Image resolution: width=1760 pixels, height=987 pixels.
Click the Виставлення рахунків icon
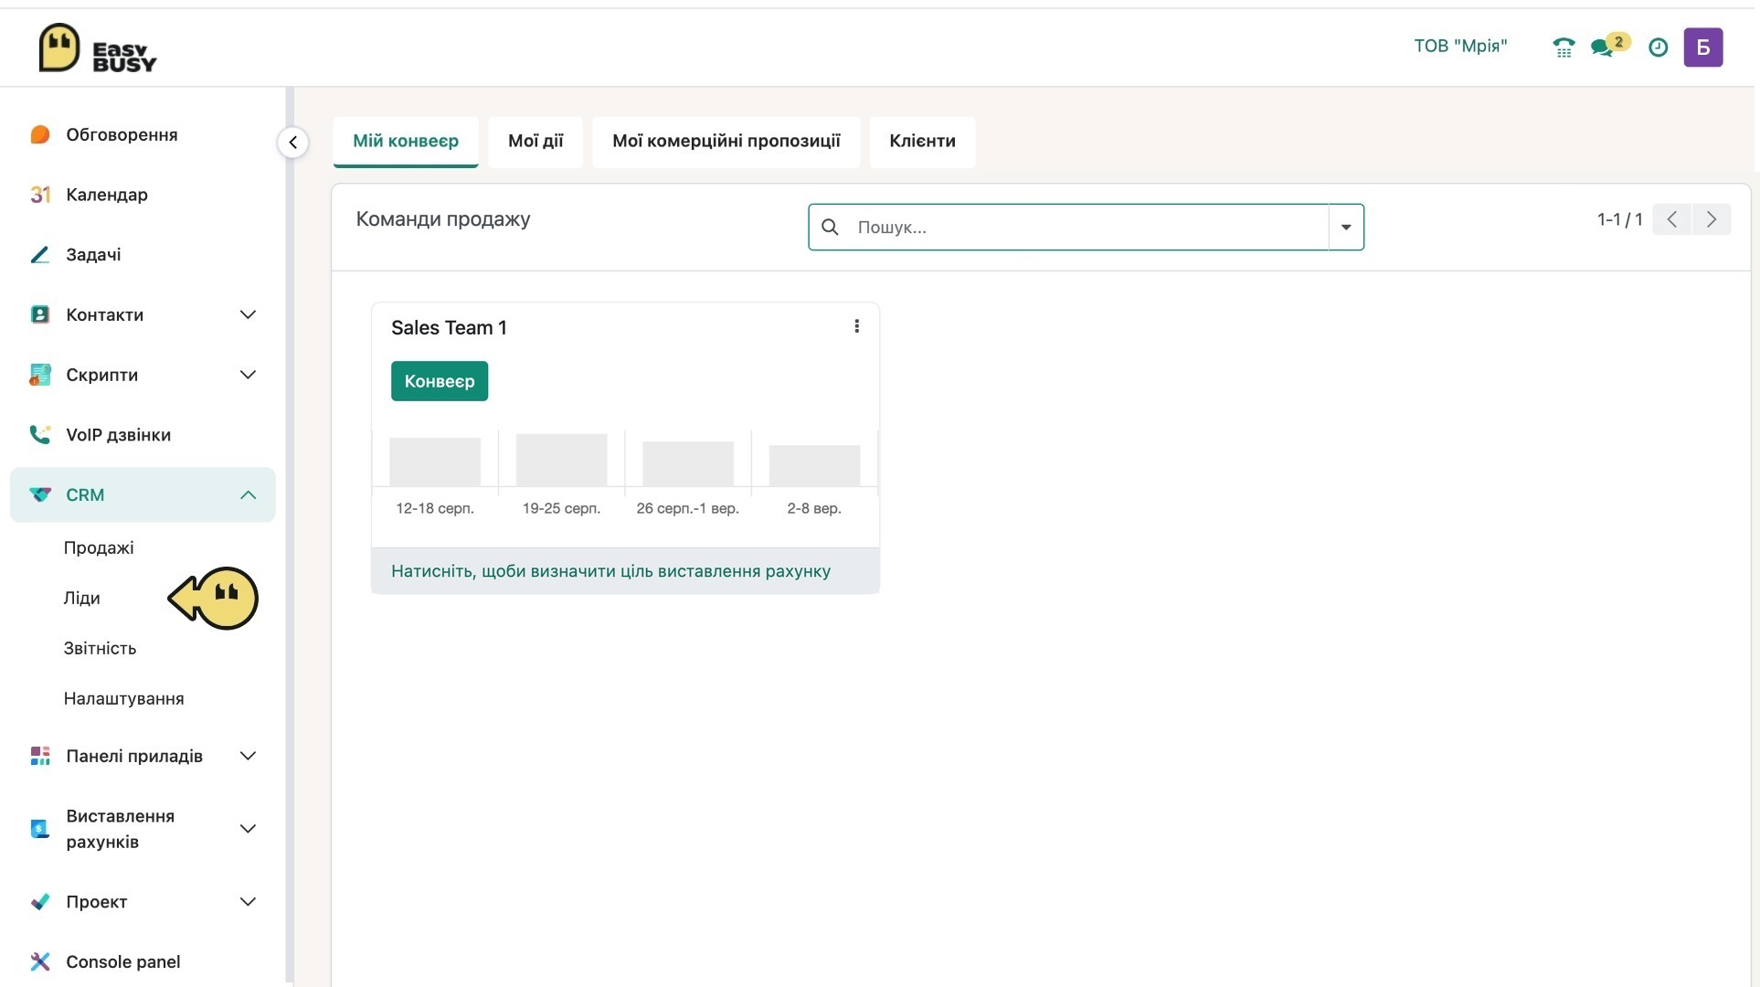point(39,828)
